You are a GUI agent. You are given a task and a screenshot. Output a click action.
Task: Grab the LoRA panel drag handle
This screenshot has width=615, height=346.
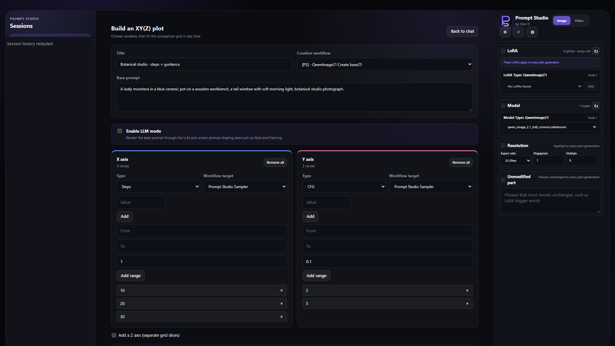[503, 51]
